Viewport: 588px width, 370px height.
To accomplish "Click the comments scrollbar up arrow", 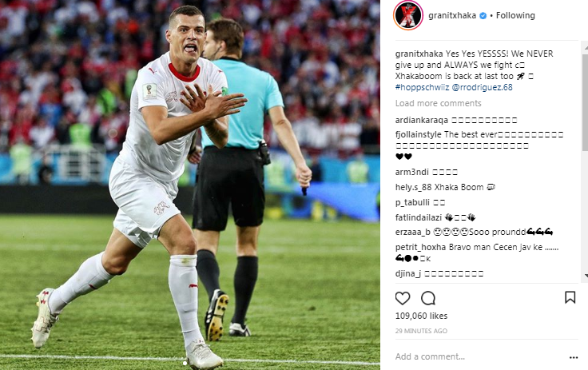I will pyautogui.click(x=586, y=48).
